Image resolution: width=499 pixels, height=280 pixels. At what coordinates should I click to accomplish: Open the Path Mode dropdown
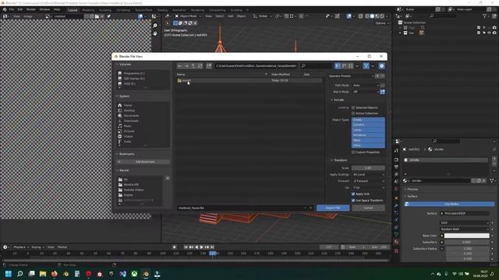click(366, 86)
